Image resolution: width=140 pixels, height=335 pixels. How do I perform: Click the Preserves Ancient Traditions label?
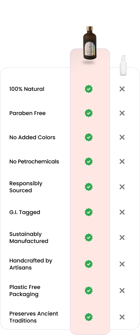[x=34, y=317]
